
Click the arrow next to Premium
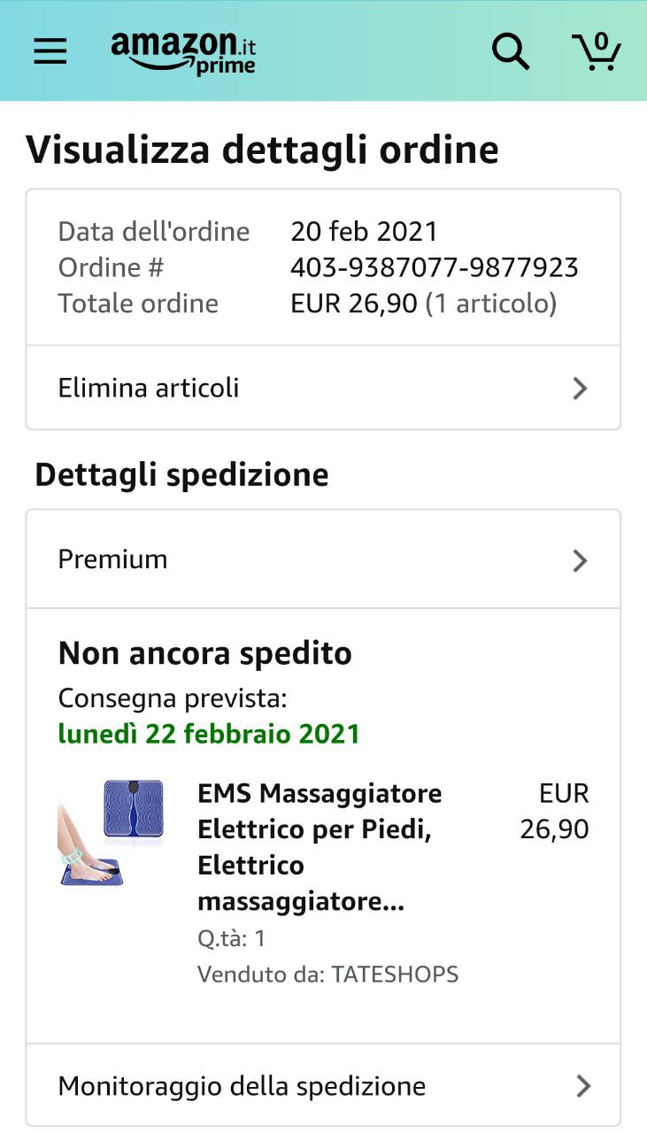(x=580, y=560)
